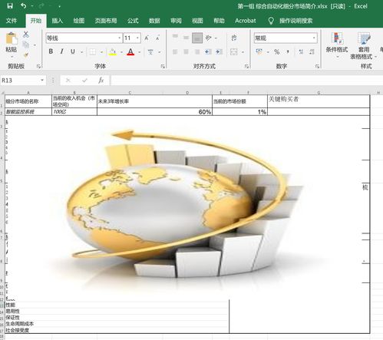Open the 文件 (File) menu
Viewport: 383px width, 340px height.
pyautogui.click(x=12, y=21)
